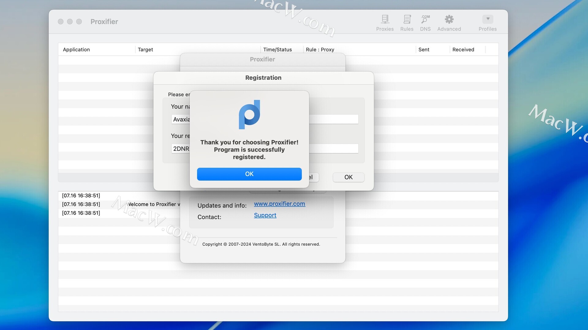The width and height of the screenshot is (588, 330).
Task: Sort by the Target column header
Action: (145, 50)
